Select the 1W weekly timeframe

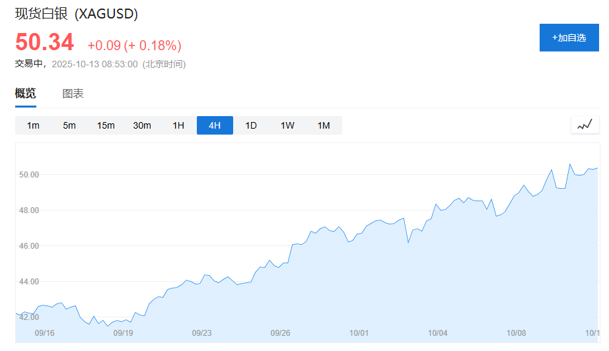tap(287, 125)
